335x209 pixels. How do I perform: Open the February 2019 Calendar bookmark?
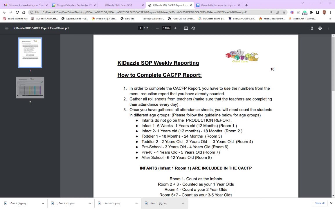(242, 19)
